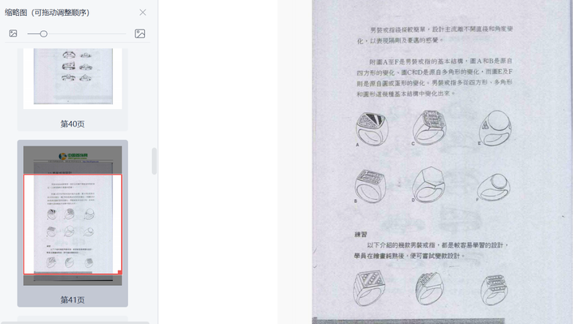This screenshot has height=324, width=573.
Task: Click ring illustration C in the document
Action: [x=429, y=127]
